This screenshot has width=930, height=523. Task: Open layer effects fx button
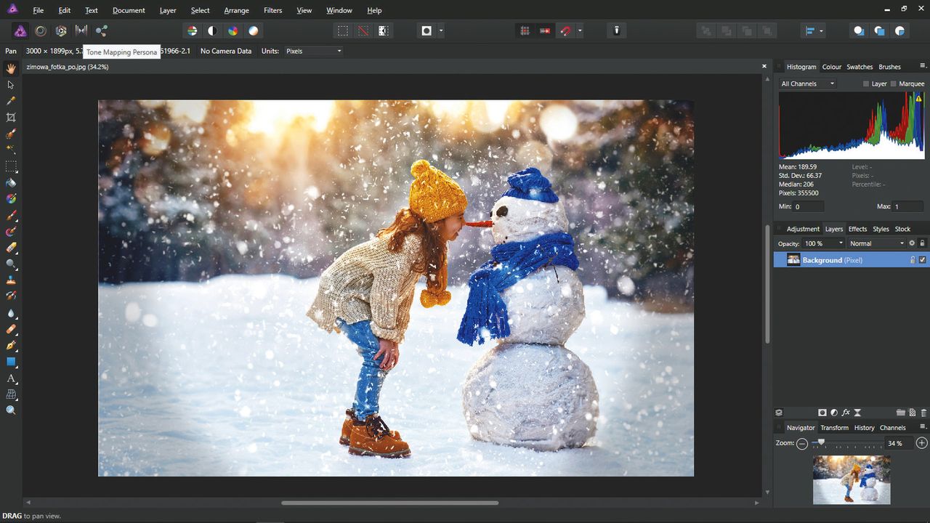tap(846, 413)
